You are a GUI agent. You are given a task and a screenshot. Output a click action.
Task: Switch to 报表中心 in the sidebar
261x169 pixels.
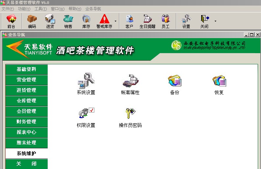coord(26,132)
